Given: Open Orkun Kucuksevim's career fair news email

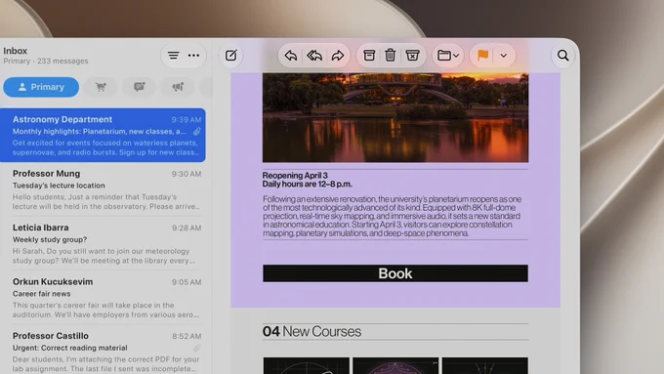Looking at the screenshot, I should (103, 298).
